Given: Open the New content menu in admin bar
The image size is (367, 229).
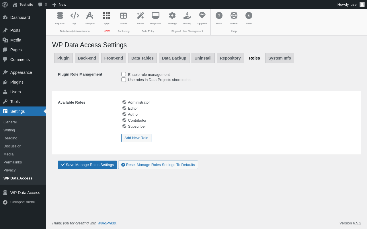Looking at the screenshot, I should tap(59, 5).
